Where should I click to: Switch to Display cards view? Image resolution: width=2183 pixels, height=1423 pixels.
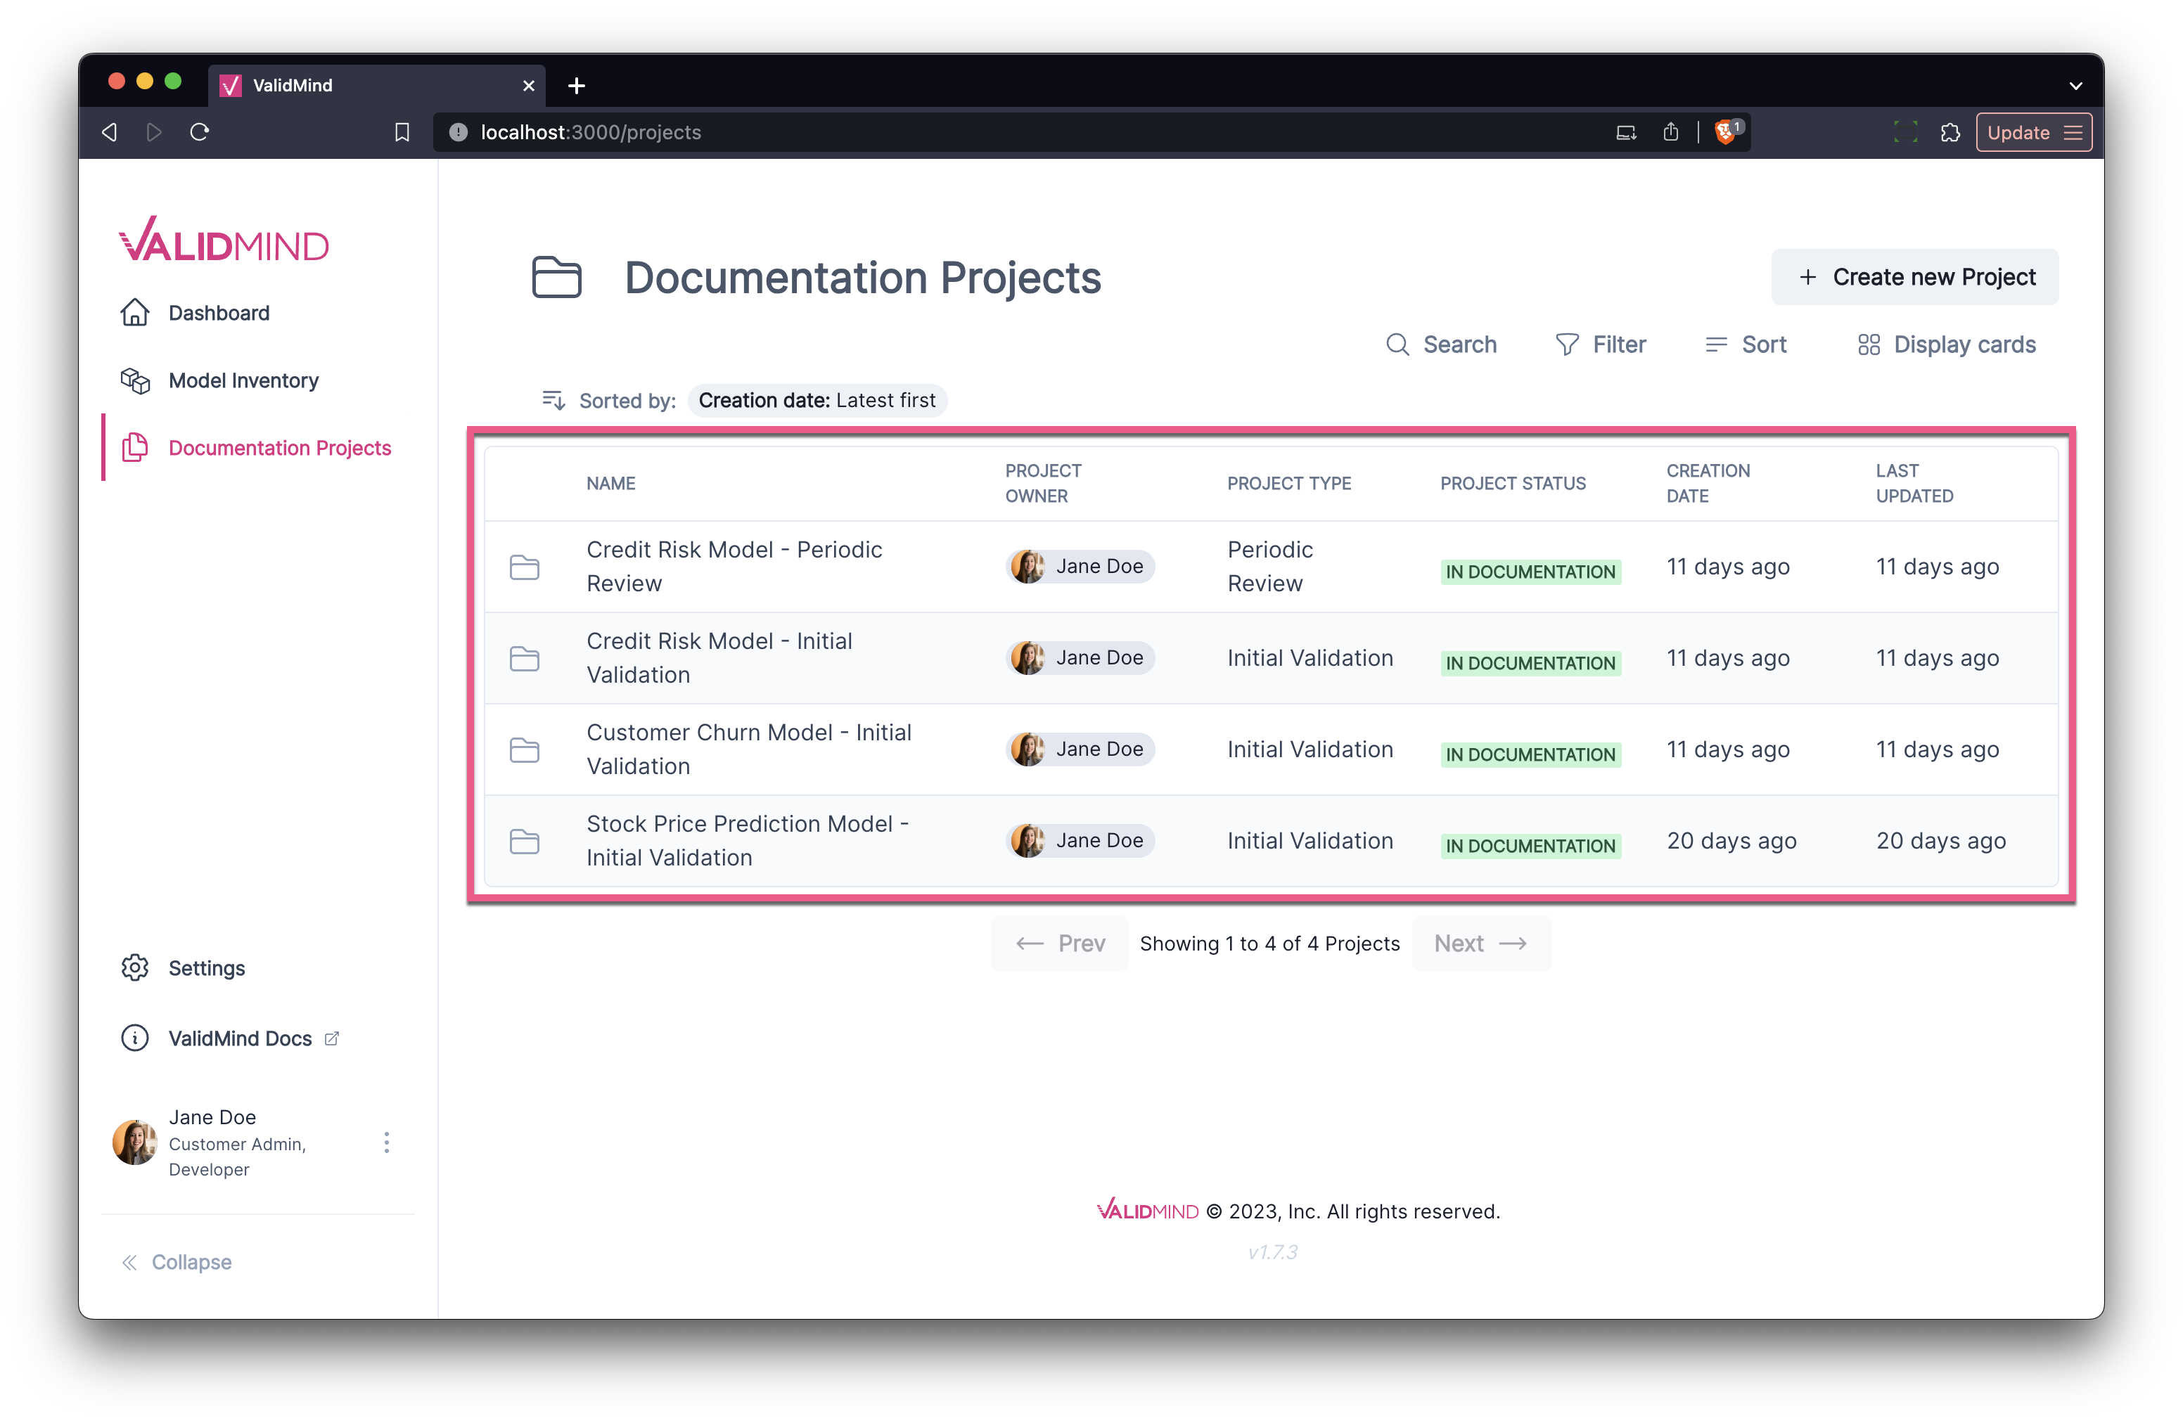(x=1947, y=345)
